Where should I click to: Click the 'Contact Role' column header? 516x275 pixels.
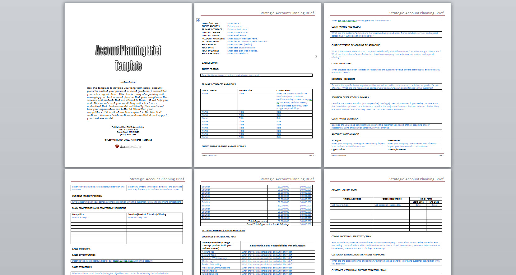pos(283,91)
